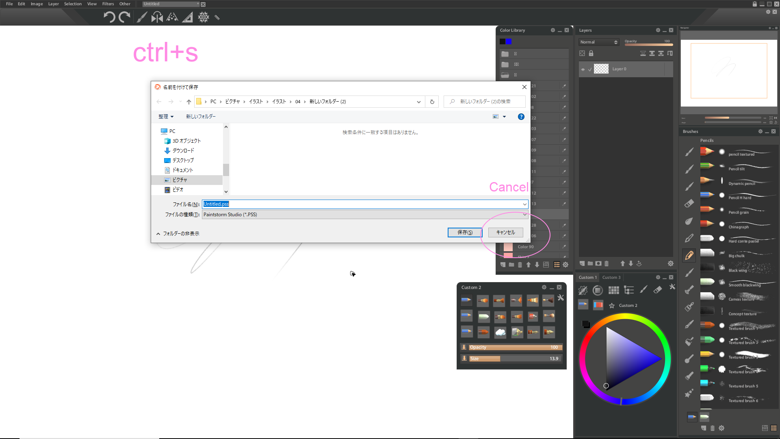Click the キャンセル cancel button
The height and width of the screenshot is (439, 780).
click(x=505, y=232)
